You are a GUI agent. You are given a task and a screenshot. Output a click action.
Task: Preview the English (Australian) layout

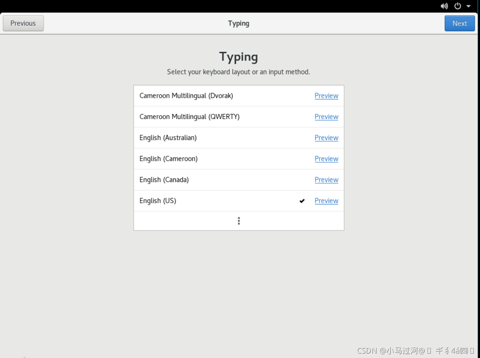pos(326,138)
